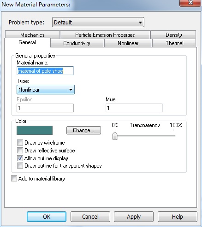Tick Draw outline for transparent shapes
Screen dimensions: 202x227
(20, 166)
